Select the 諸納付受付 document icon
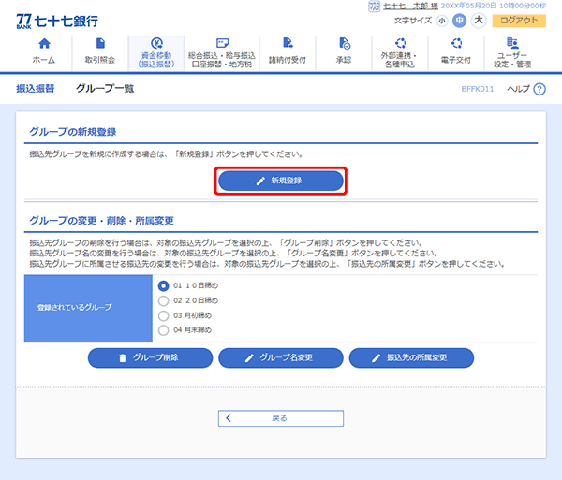 tap(287, 44)
